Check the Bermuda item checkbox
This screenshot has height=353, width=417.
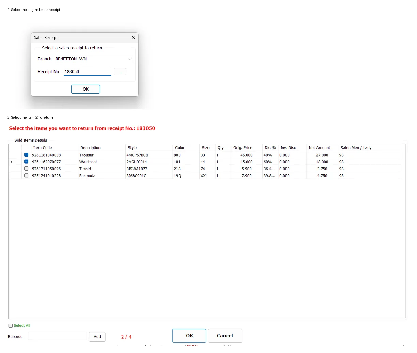click(26, 176)
